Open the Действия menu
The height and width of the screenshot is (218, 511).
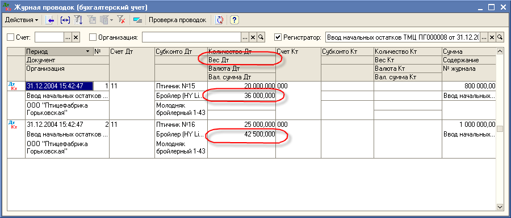pyautogui.click(x=22, y=20)
